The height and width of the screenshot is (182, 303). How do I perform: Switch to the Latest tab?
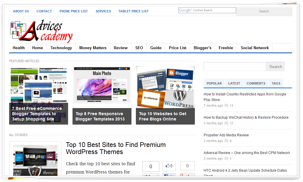tap(234, 83)
